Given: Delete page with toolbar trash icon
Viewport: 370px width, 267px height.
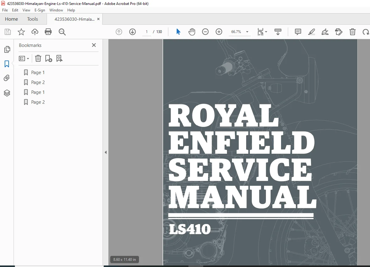Looking at the screenshot, I should (352, 32).
